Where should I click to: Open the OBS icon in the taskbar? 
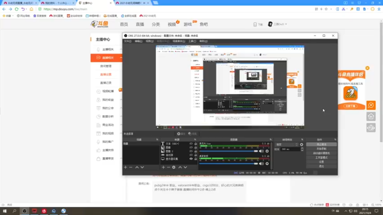pos(24,211)
